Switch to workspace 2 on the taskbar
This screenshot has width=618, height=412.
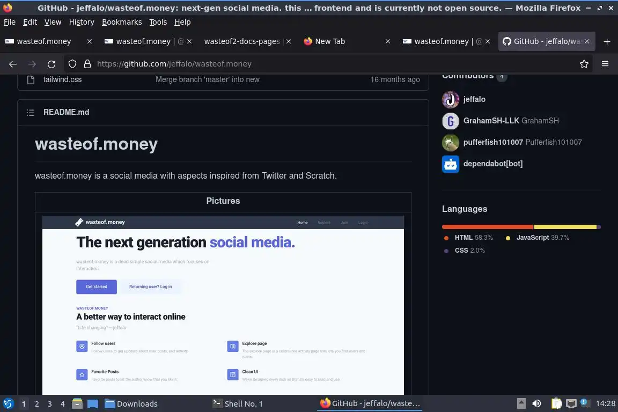pos(36,404)
